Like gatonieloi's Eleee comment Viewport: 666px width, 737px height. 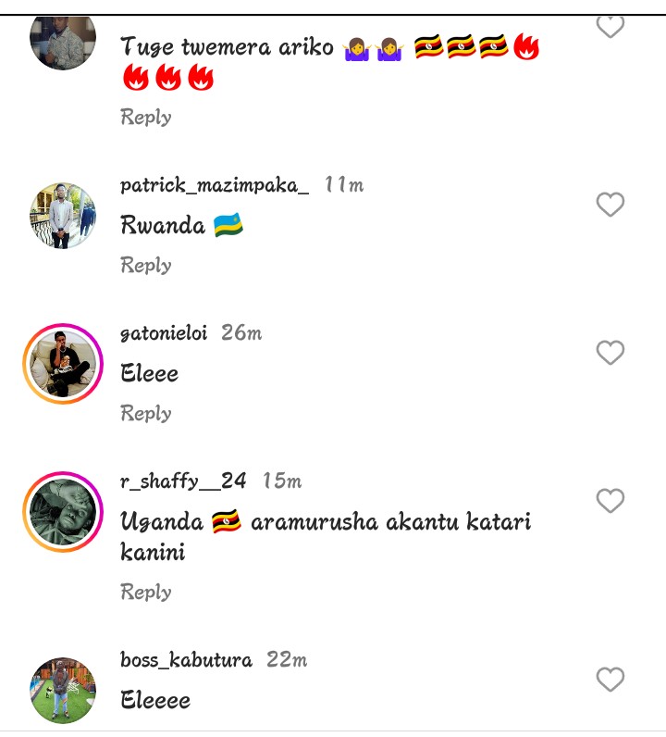coord(610,353)
